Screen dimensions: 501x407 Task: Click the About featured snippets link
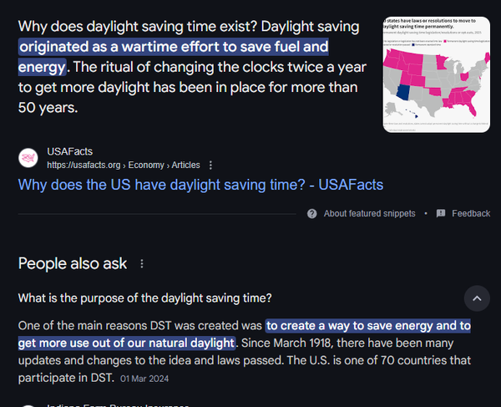coord(369,214)
